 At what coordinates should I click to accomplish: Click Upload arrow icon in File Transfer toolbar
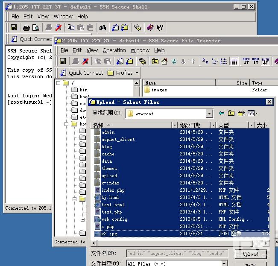(193, 61)
